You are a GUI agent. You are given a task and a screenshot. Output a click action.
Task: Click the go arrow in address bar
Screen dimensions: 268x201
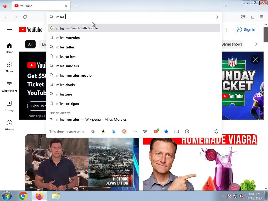click(x=216, y=17)
